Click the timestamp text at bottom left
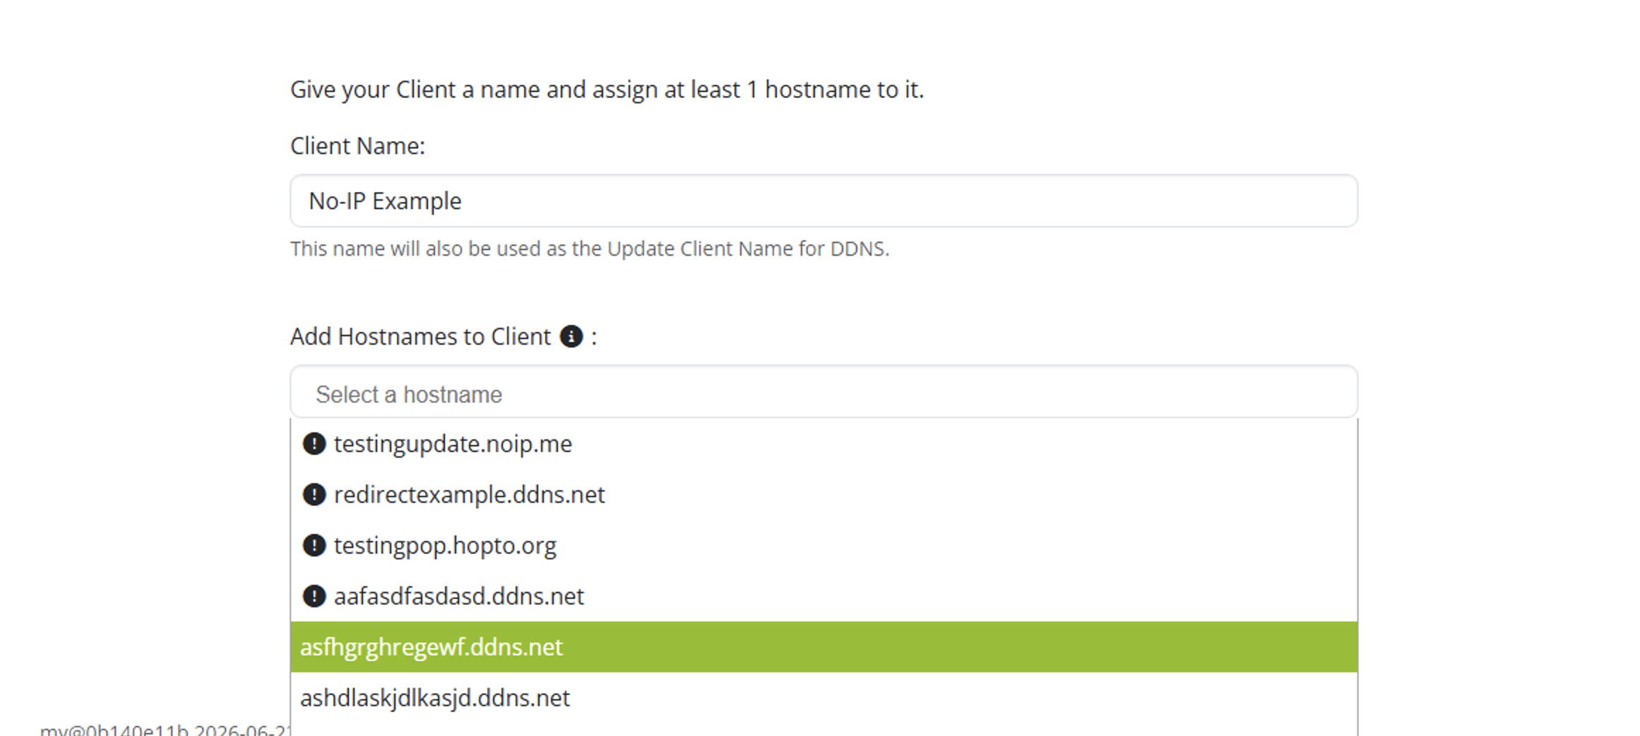Viewport: 1640px width, 736px height. tap(165, 730)
